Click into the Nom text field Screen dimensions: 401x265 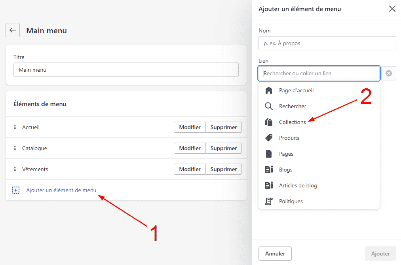327,43
